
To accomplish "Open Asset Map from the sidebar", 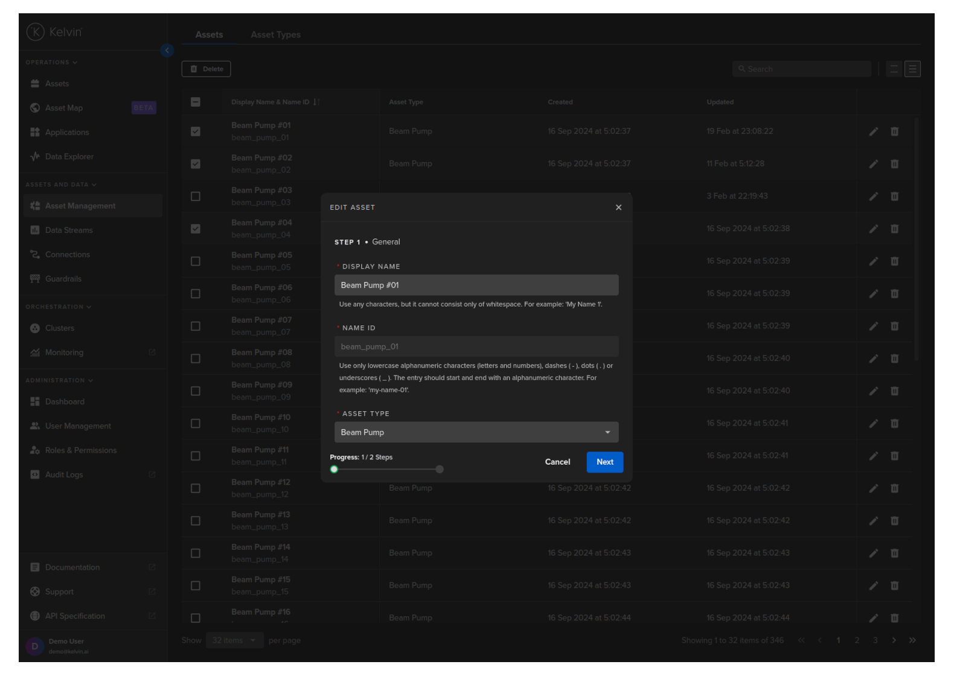I will [64, 108].
